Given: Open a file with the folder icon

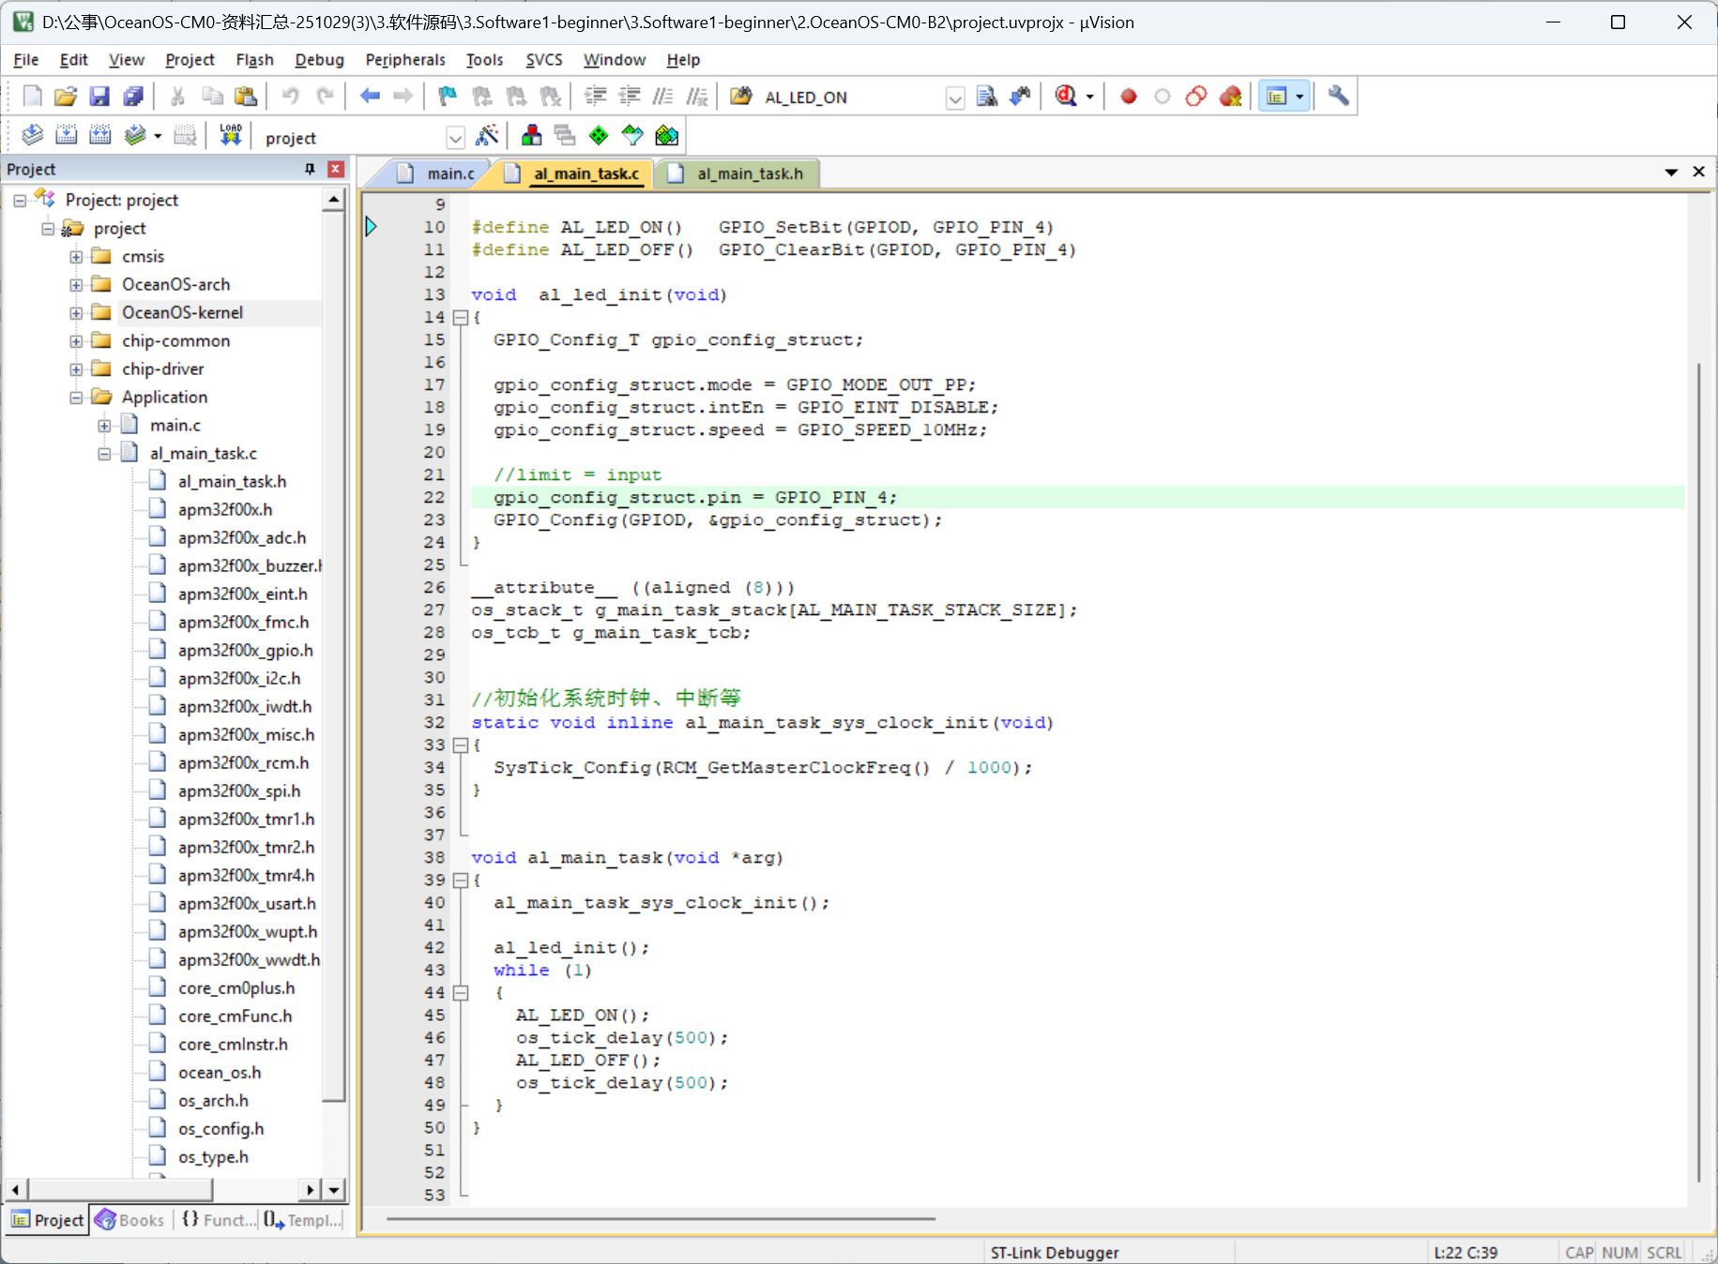Looking at the screenshot, I should click(66, 96).
